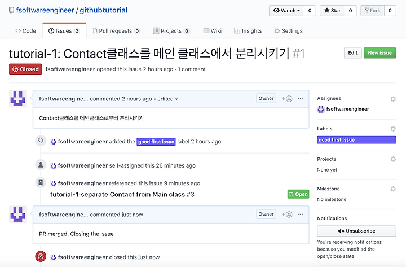
Task: Click the purple 'good first issue' sidebar label
Action: pyautogui.click(x=356, y=140)
